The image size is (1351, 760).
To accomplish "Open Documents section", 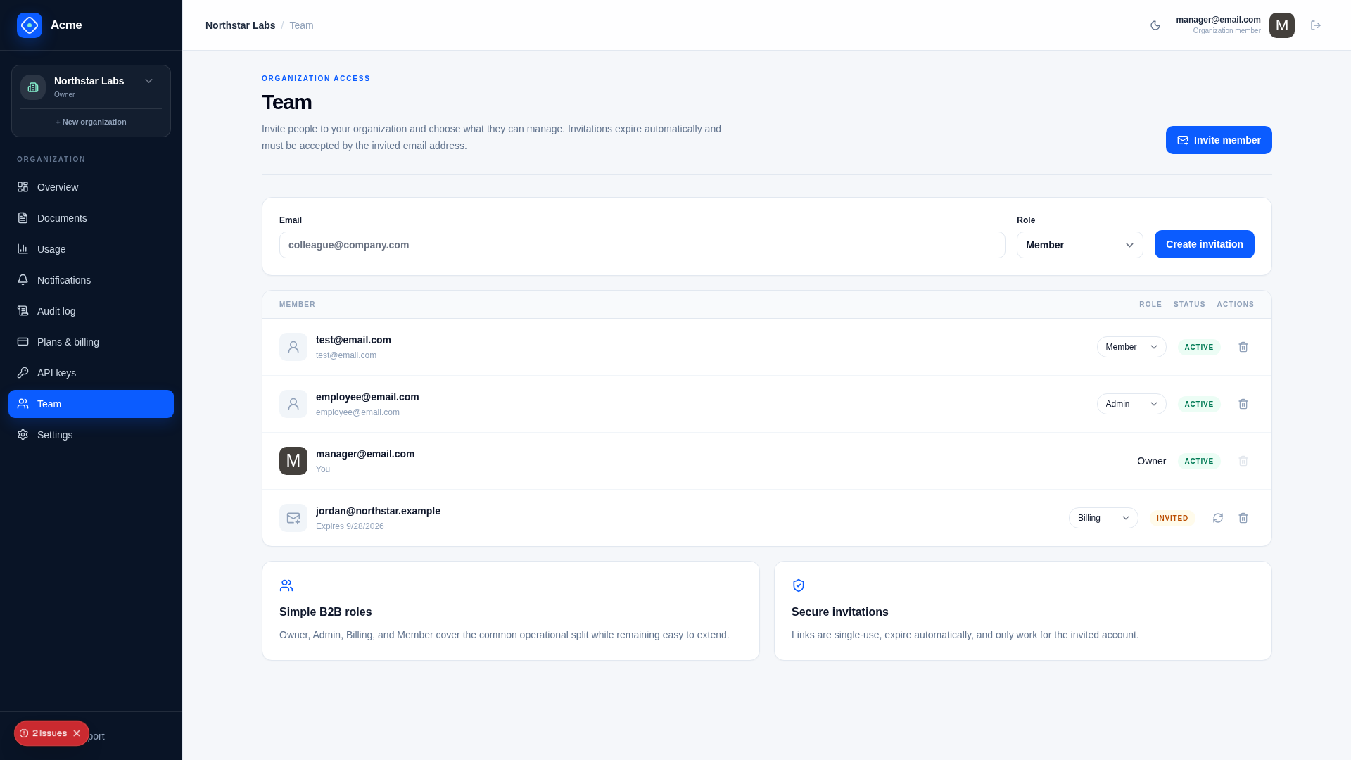I will [91, 218].
